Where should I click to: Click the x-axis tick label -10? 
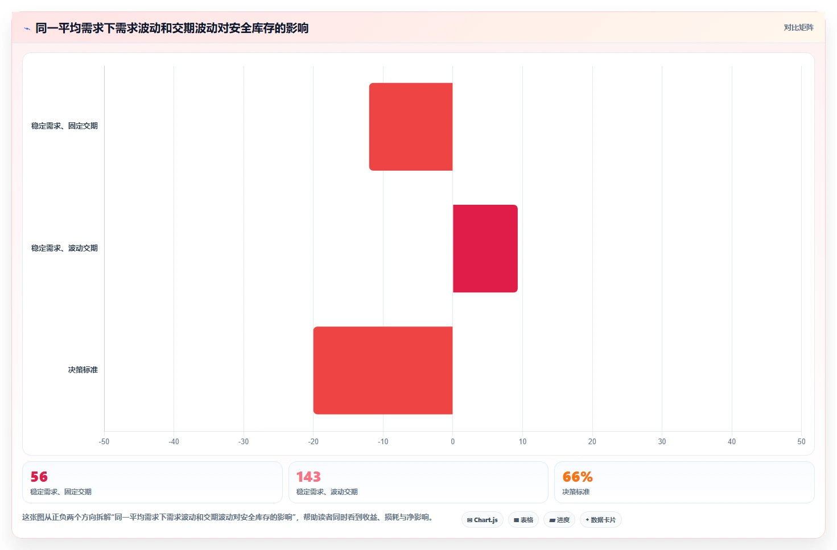(x=383, y=441)
